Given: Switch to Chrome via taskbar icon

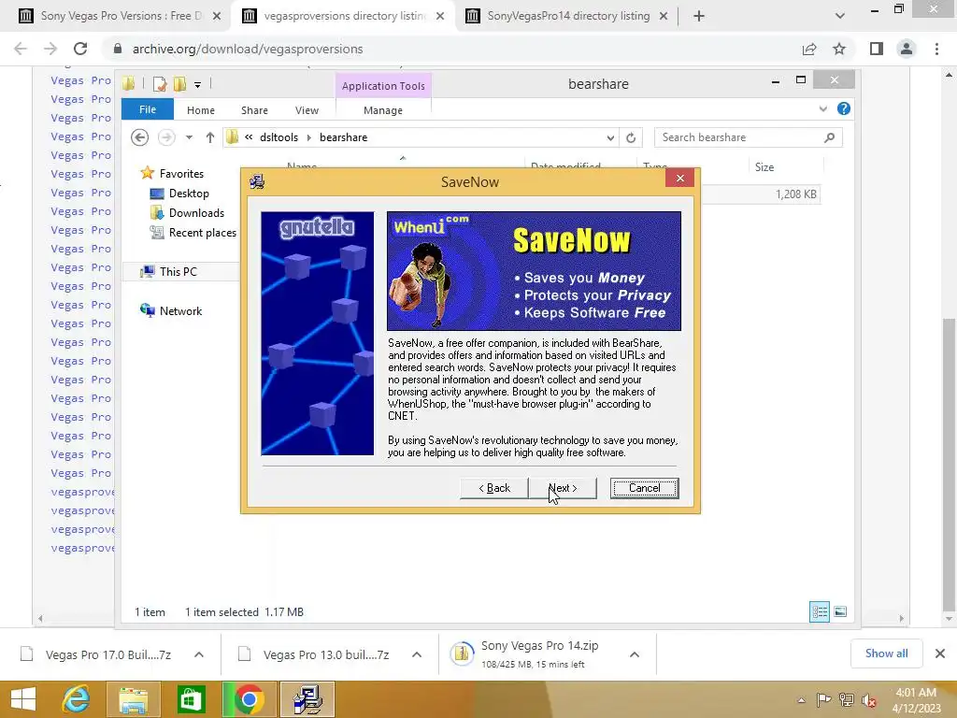Looking at the screenshot, I should pyautogui.click(x=249, y=699).
